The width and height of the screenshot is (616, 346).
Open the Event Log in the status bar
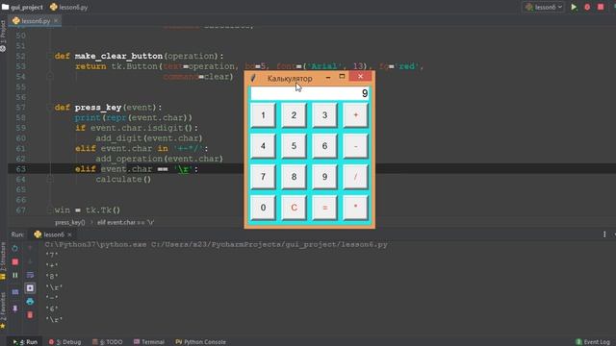593,342
